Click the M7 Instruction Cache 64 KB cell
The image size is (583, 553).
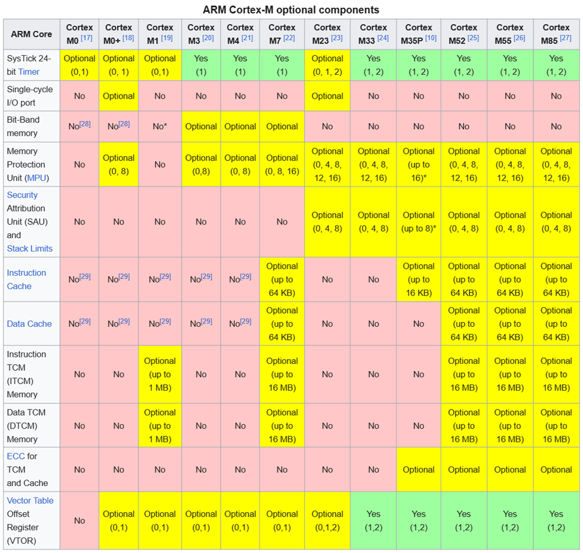[x=282, y=279]
